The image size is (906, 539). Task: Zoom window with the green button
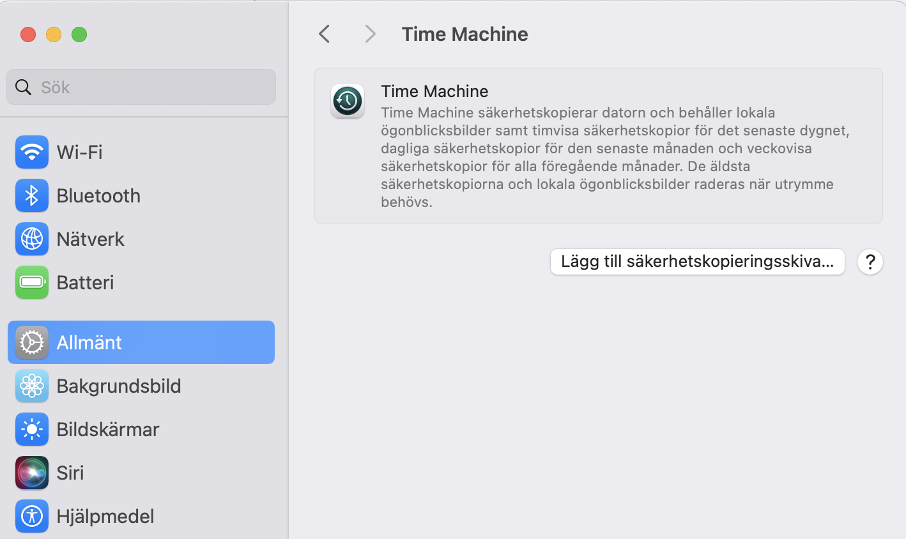pos(79,34)
